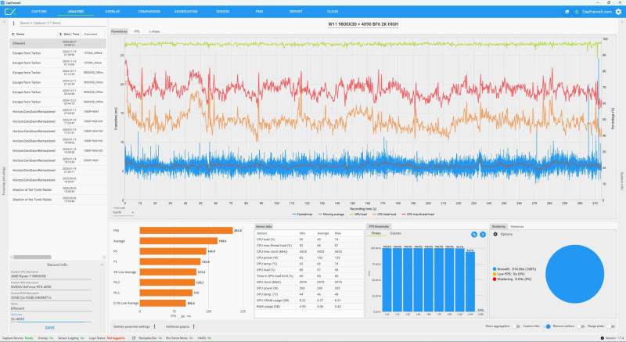Screen dimensions: 626x342
Task: Toggle Moving average series in legend
Action: click(x=331, y=214)
